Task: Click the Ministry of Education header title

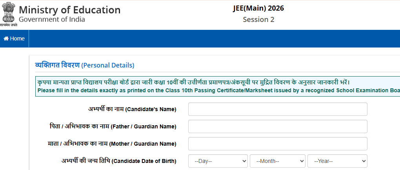Action: 70,10
